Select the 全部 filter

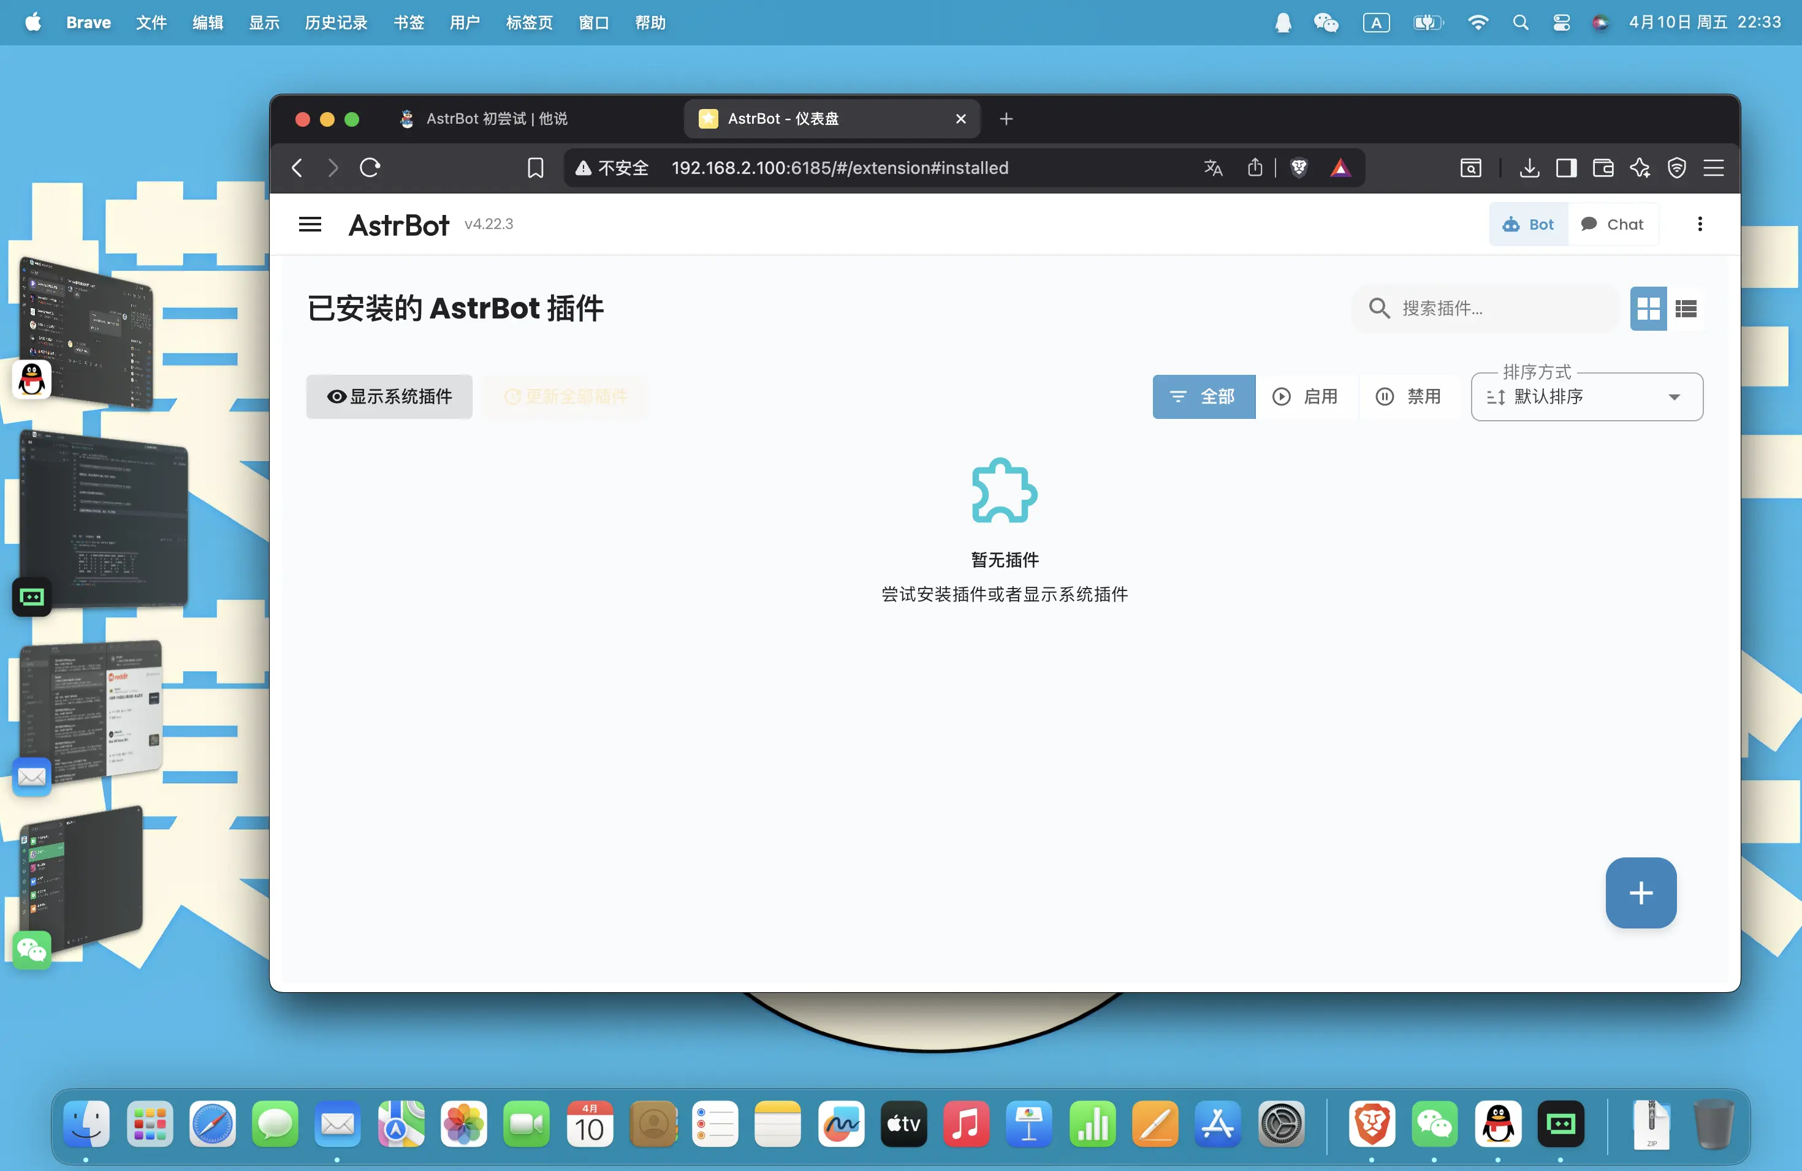[x=1203, y=396]
